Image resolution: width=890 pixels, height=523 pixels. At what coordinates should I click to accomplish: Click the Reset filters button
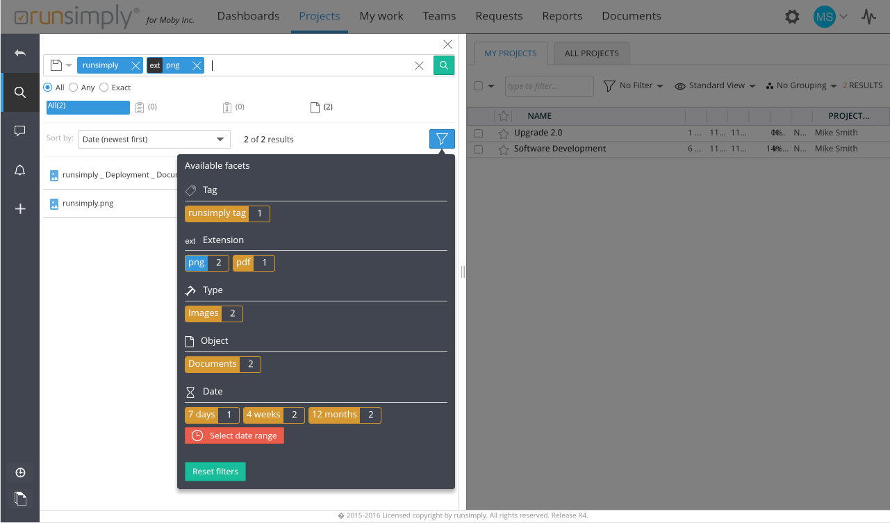215,472
